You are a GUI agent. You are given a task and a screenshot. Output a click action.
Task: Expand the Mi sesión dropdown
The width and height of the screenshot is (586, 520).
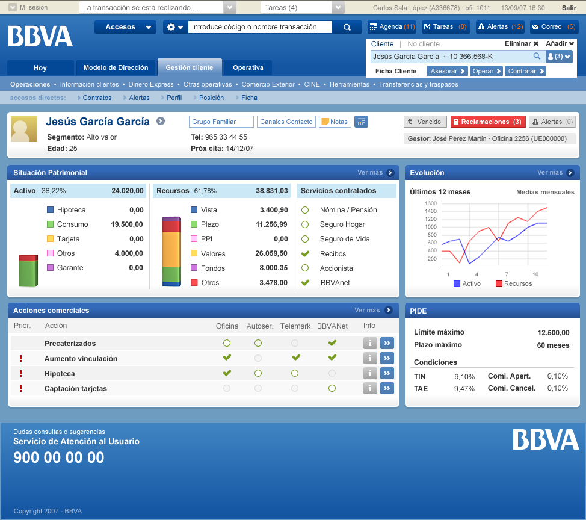click(13, 7)
